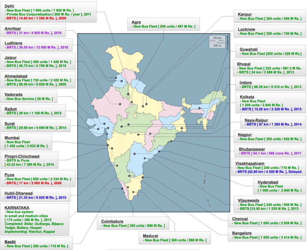The image size is (307, 250).
Task: Click the Naya-Raipur city heading
Action: [x=256, y=120]
